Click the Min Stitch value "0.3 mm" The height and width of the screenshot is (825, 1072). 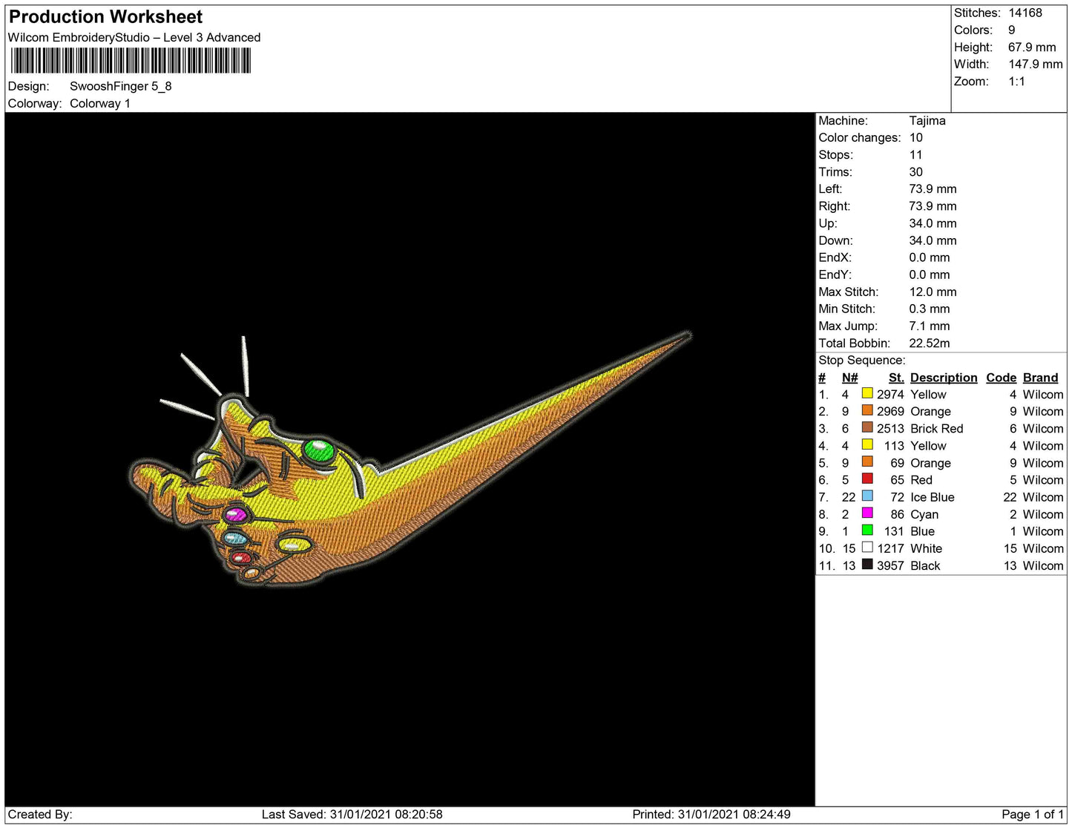pyautogui.click(x=930, y=309)
